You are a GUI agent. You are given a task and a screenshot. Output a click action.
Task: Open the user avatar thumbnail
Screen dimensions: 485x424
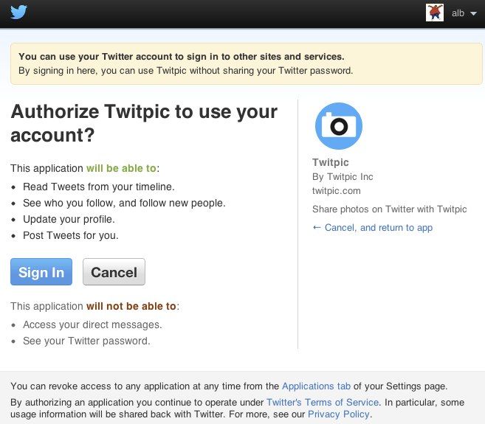coord(435,13)
